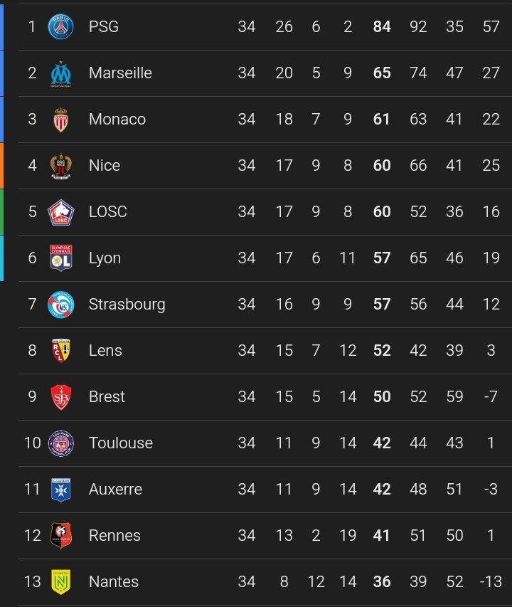The image size is (512, 607).
Task: Open the Lyon crest icon
Action: tap(60, 258)
